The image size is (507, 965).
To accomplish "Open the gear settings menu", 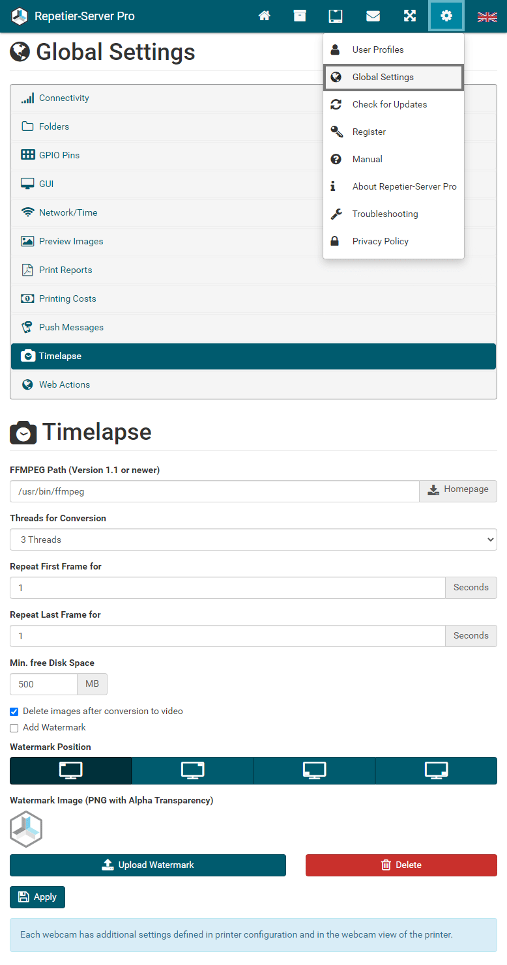I will pos(446,16).
